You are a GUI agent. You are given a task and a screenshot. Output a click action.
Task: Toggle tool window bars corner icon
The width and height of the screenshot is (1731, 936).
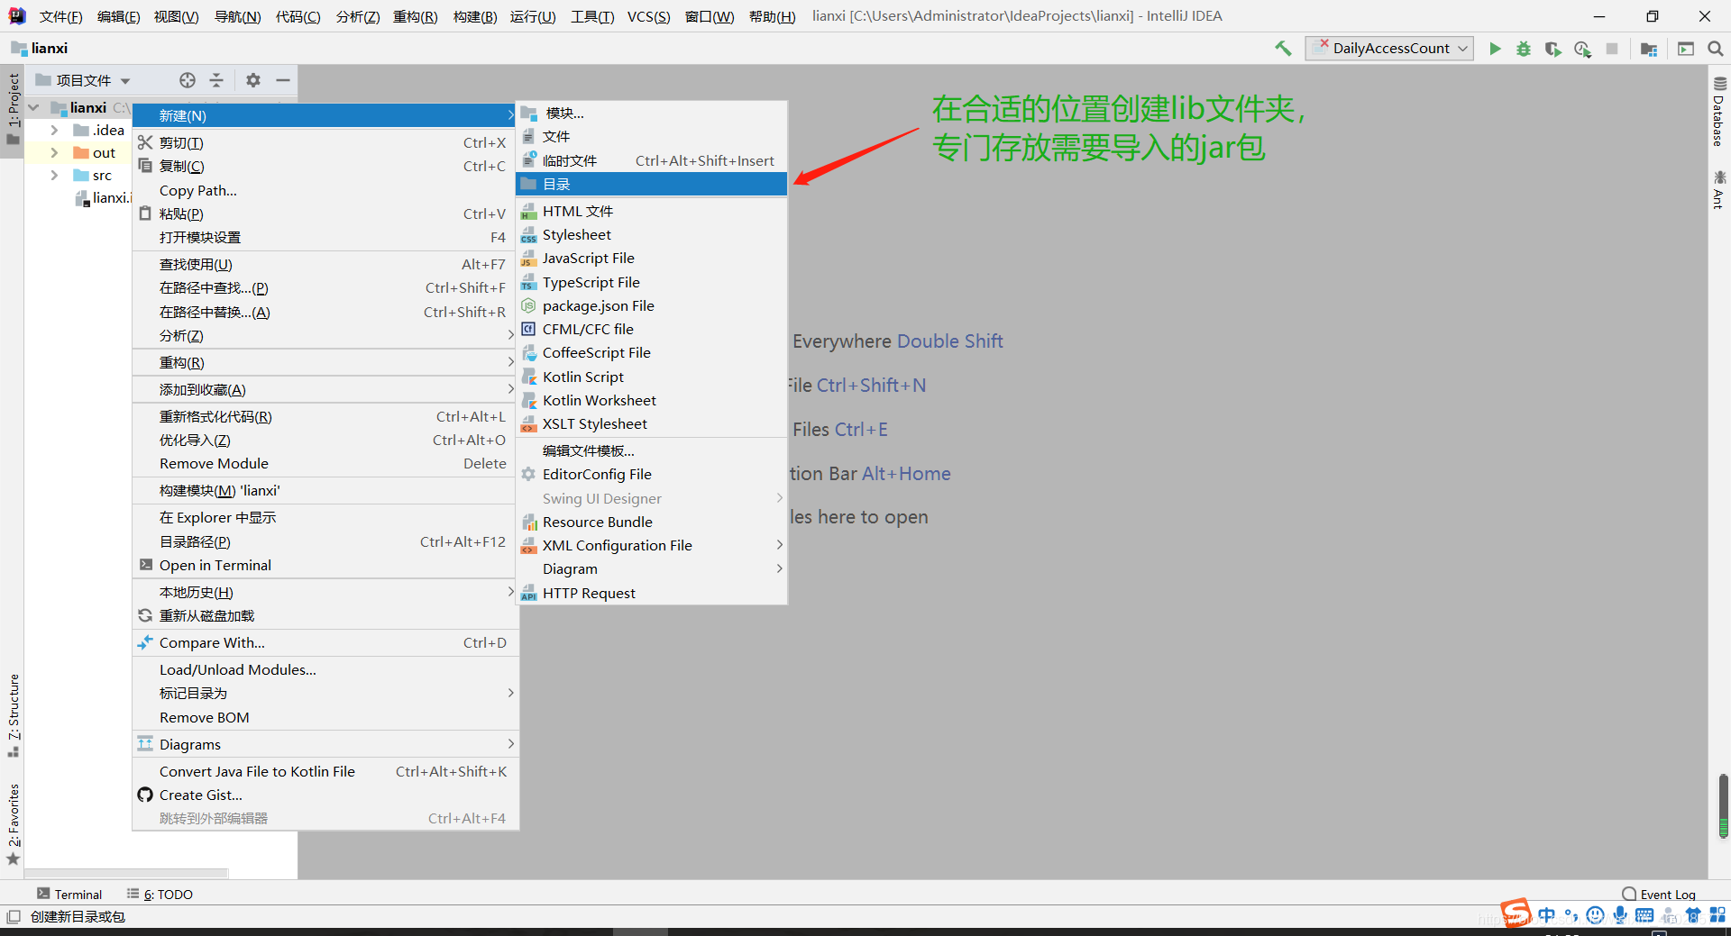(x=13, y=917)
